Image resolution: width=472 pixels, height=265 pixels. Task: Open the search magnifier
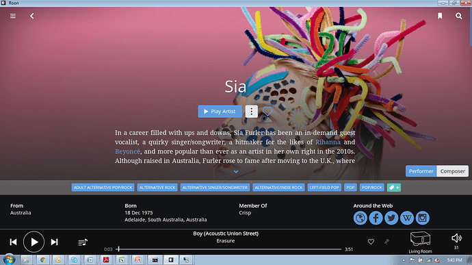click(x=459, y=16)
